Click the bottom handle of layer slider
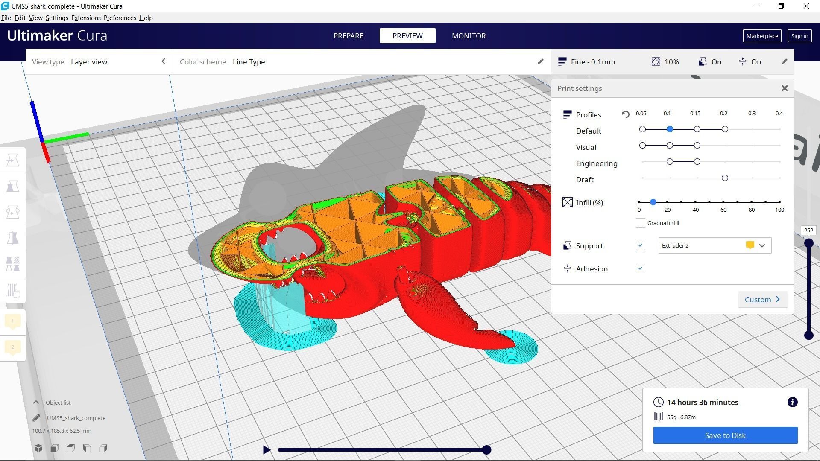 click(x=808, y=336)
